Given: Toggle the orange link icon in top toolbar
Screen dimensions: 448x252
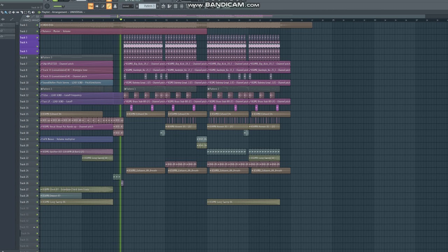Looking at the screenshot, I should click(109, 6).
